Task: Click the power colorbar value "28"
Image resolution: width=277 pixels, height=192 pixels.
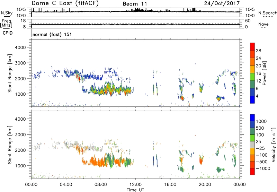Action: click(258, 51)
